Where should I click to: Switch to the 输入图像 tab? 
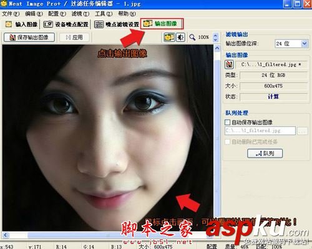pyautogui.click(x=21, y=24)
